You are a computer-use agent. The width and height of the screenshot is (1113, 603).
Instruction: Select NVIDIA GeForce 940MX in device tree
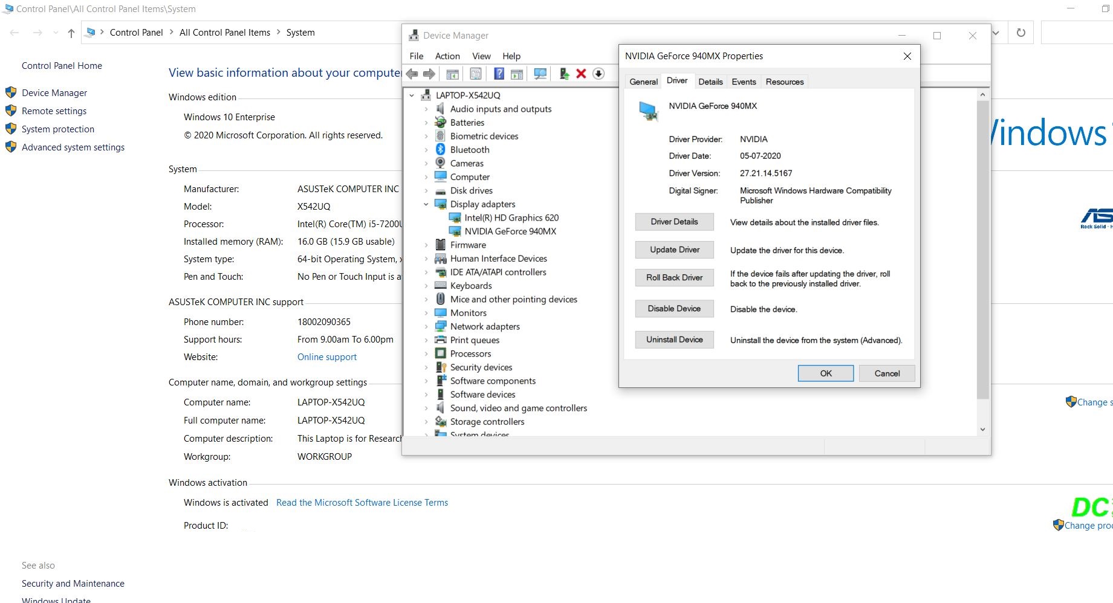click(510, 231)
